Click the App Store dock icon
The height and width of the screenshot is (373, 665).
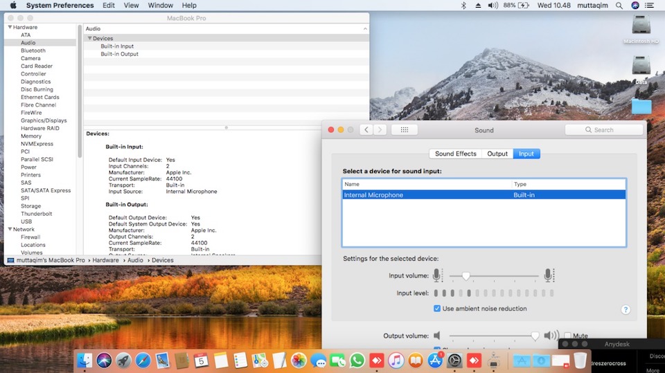435,360
